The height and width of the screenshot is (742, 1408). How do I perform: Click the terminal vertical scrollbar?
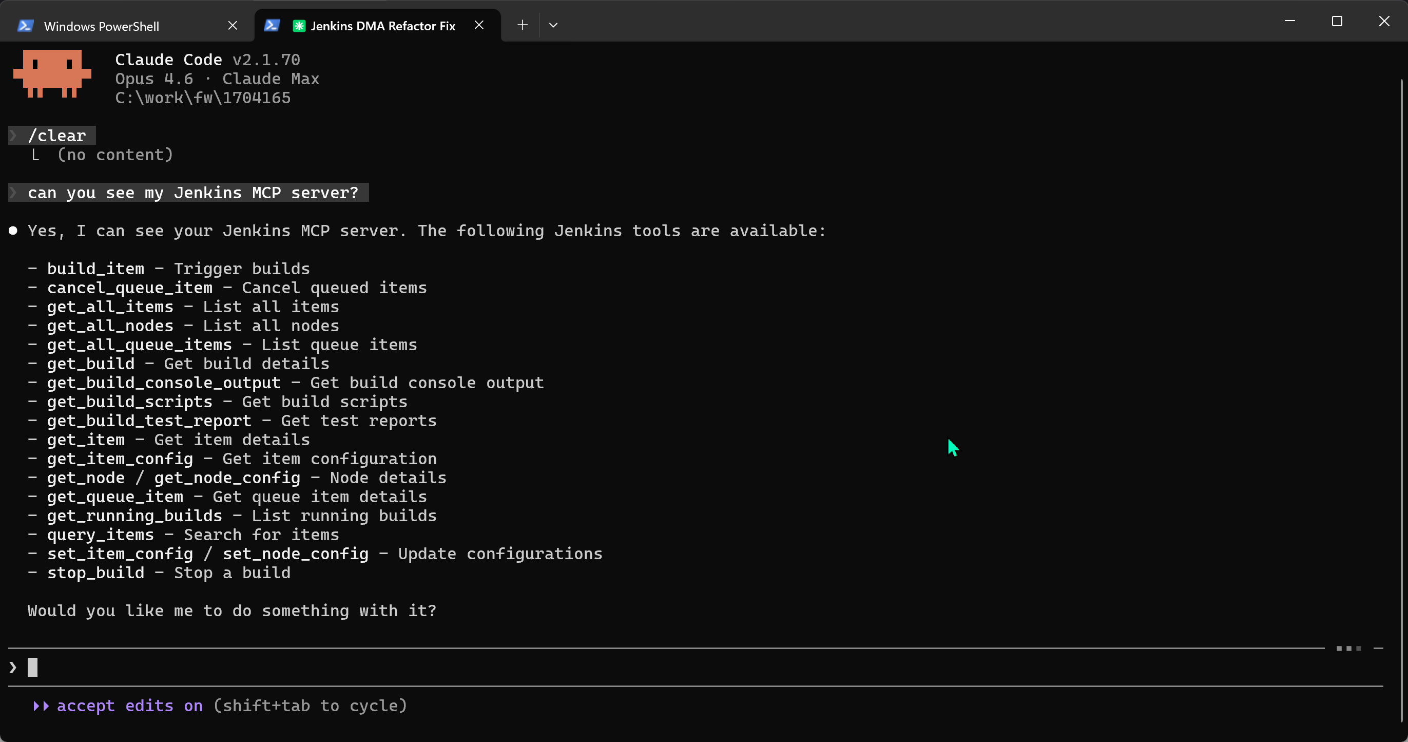[1403, 383]
